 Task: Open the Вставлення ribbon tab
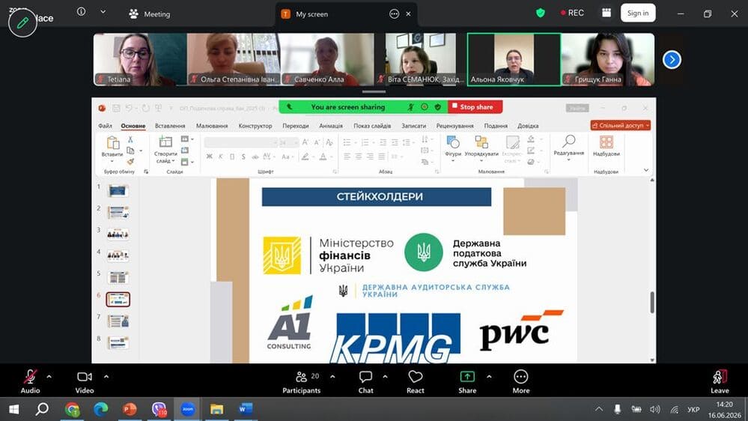click(170, 126)
